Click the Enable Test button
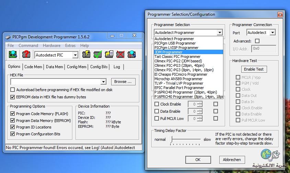Image resolution: width=290 pixels, height=173 pixels. tap(254, 69)
